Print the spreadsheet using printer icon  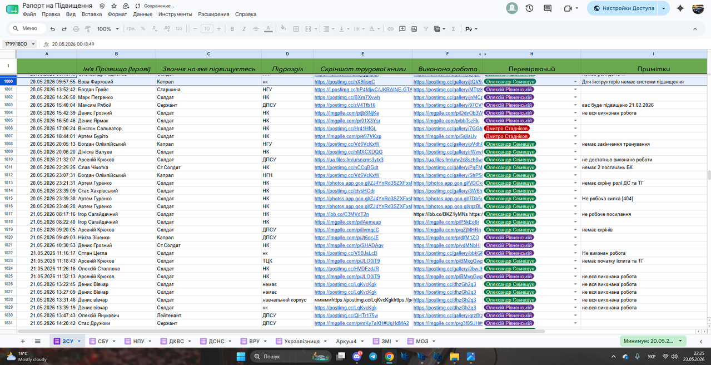pos(76,29)
